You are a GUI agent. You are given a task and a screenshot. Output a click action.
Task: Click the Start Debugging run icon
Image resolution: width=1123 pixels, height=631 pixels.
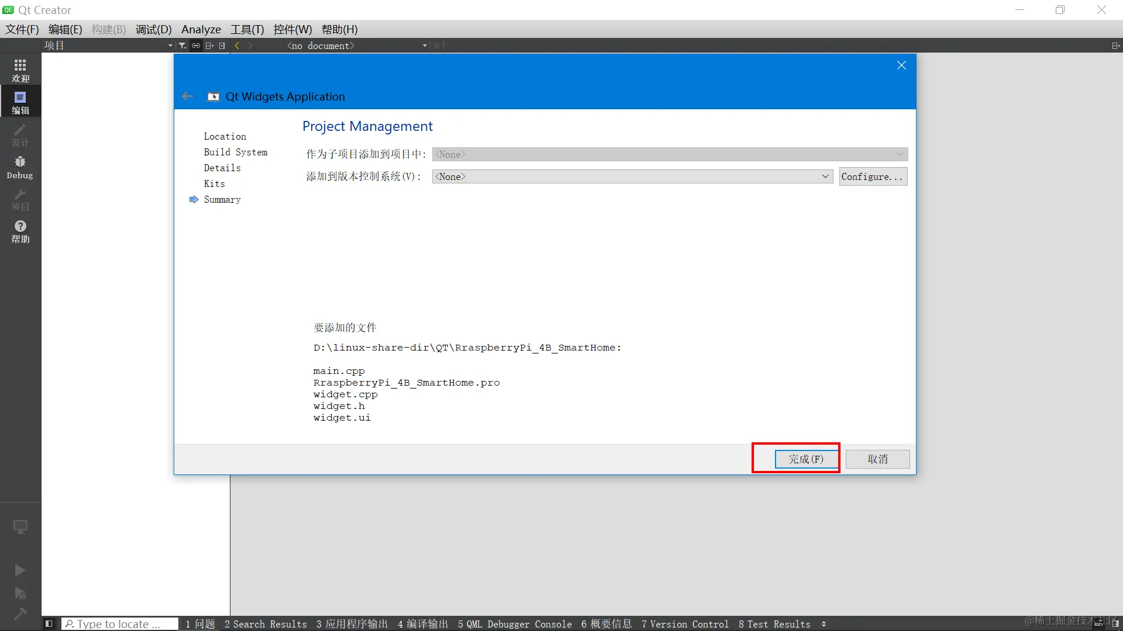coord(20,593)
